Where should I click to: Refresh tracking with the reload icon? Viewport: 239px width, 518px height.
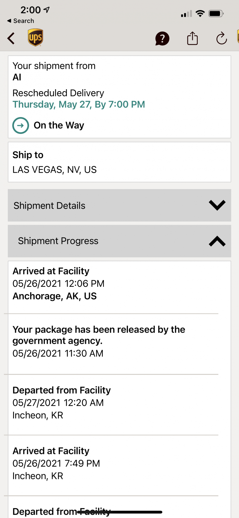coord(221,39)
